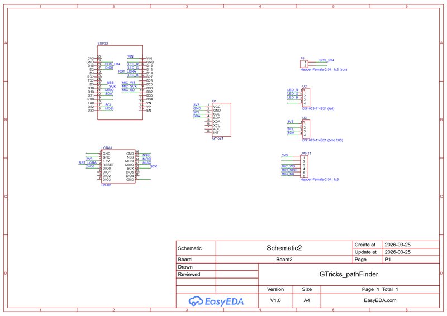Viewport: 447px width, 316px height.
Task: Click the 'Reviewed' field label
Action: point(189,274)
